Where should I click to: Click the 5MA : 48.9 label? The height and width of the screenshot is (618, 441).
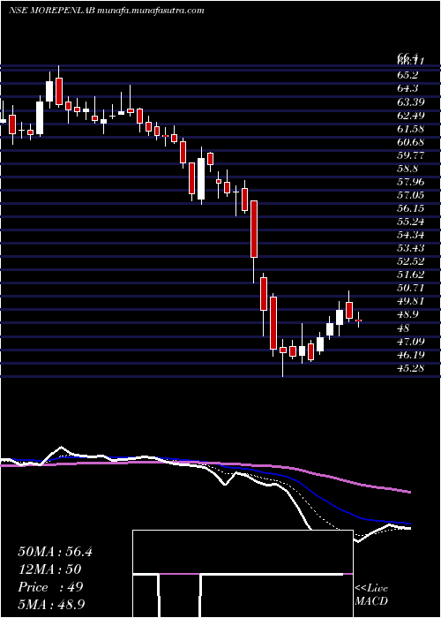tap(52, 605)
